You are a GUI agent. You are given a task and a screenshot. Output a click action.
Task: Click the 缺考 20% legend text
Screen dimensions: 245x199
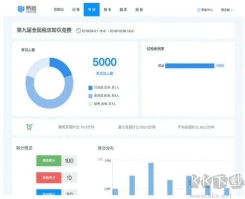pos(105,103)
